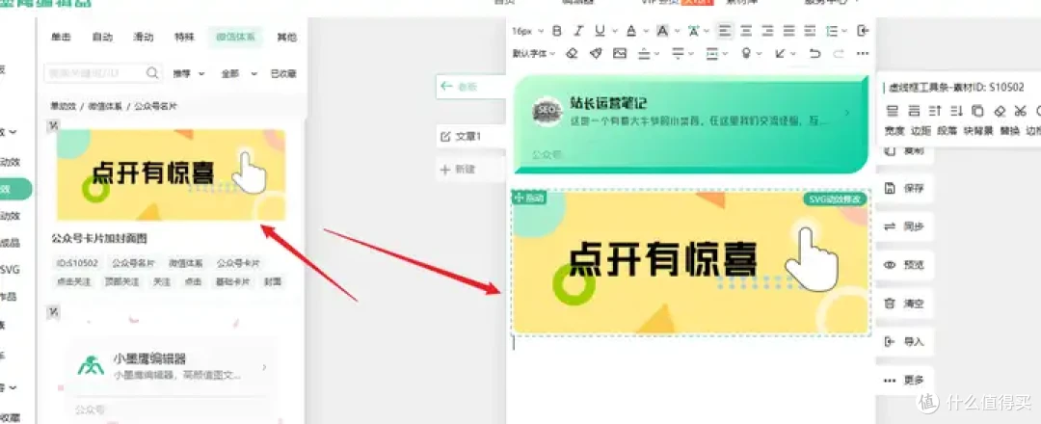Screen dimensions: 1041x424
Task: Click the 导入 import button
Action: click(x=906, y=342)
